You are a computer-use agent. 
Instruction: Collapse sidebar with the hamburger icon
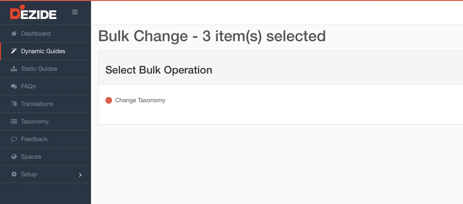point(75,12)
